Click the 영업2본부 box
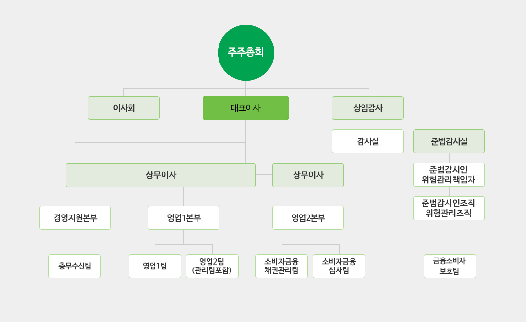 308,218
